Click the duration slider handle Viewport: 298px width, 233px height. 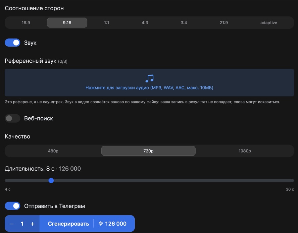[x=51, y=181]
